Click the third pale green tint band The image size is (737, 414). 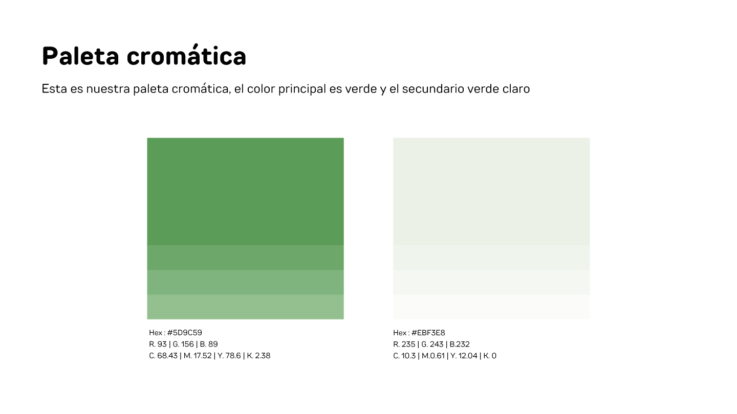[491, 282]
